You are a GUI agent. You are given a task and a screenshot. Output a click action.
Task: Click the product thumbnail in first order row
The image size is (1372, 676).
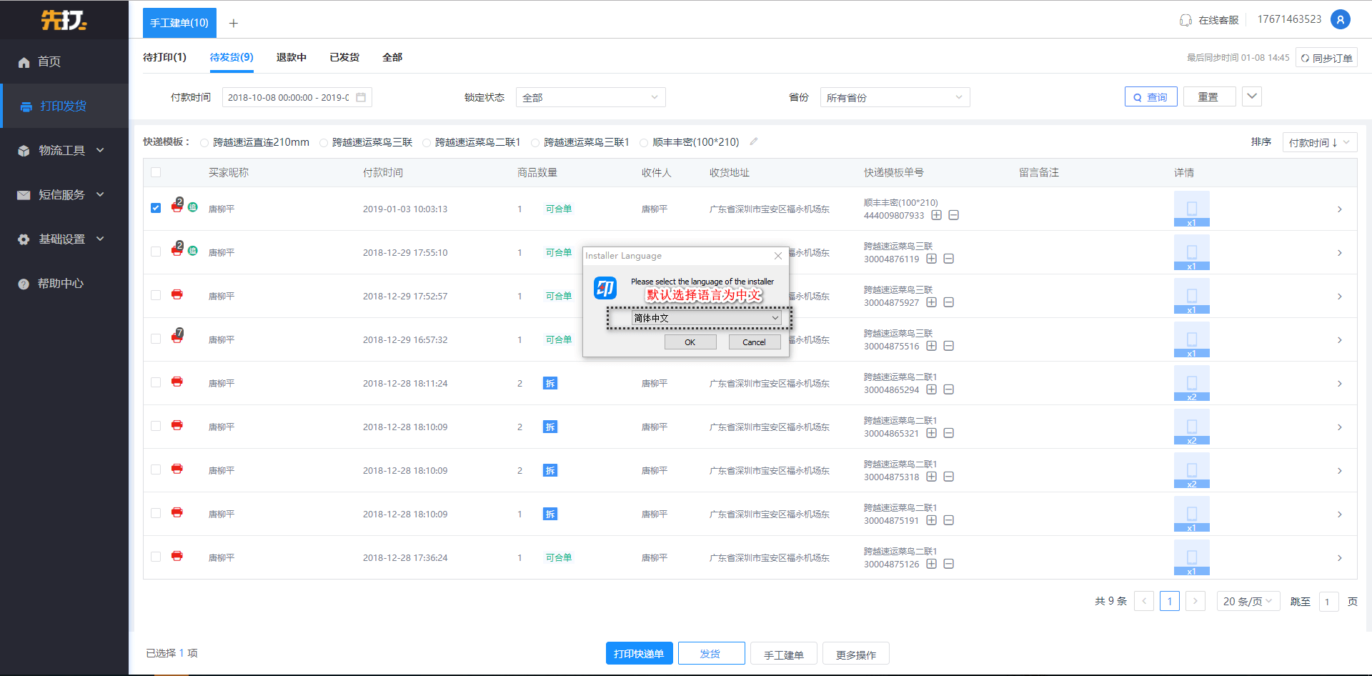1192,209
